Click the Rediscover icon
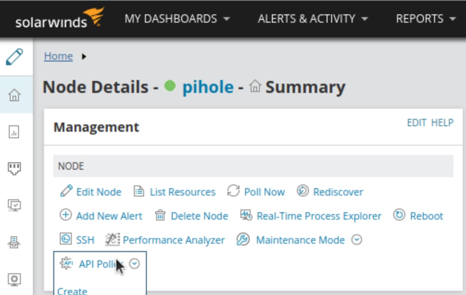 (x=303, y=191)
